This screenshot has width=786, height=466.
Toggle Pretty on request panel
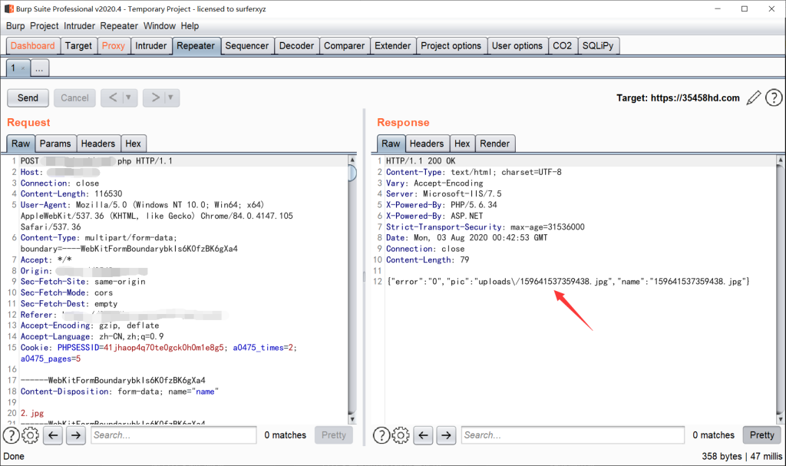[x=334, y=435]
